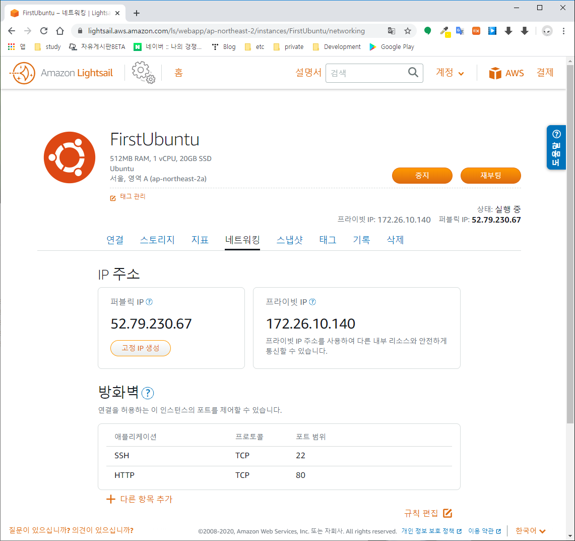Click the translate page icon in address bar
The image size is (575, 541).
pos(391,31)
